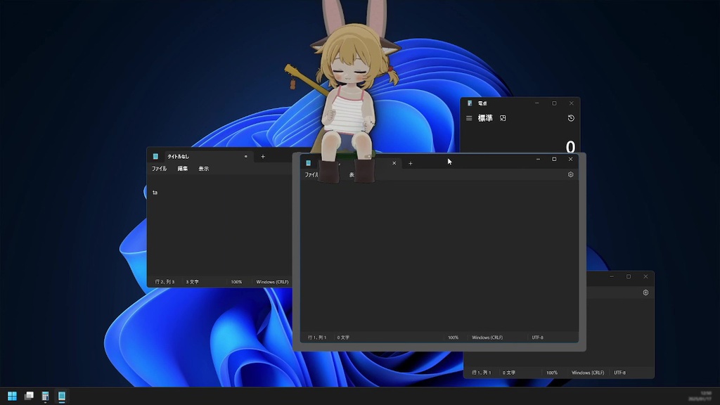Switch to Calculator via taskbar icon
This screenshot has width=720, height=405.
tap(45, 396)
